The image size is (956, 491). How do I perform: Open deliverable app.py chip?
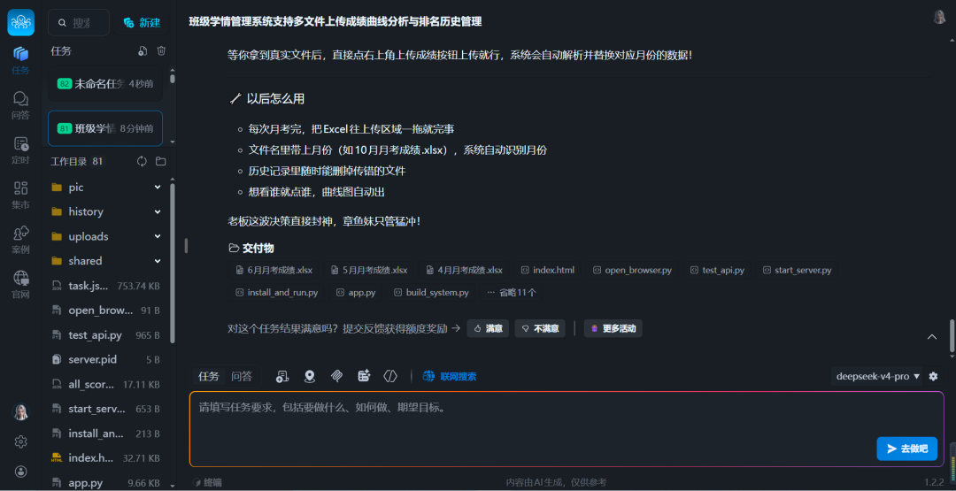356,293
